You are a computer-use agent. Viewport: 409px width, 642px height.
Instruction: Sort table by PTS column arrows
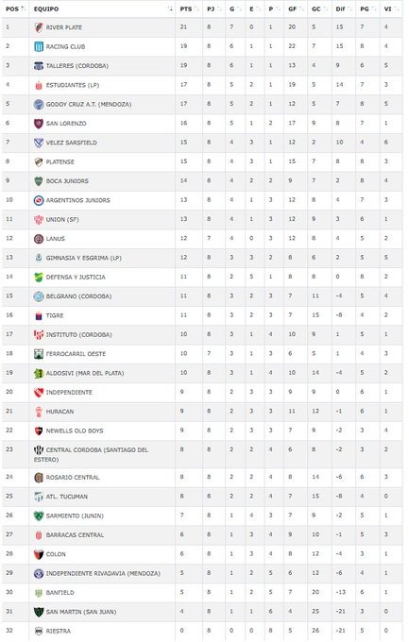click(x=196, y=9)
